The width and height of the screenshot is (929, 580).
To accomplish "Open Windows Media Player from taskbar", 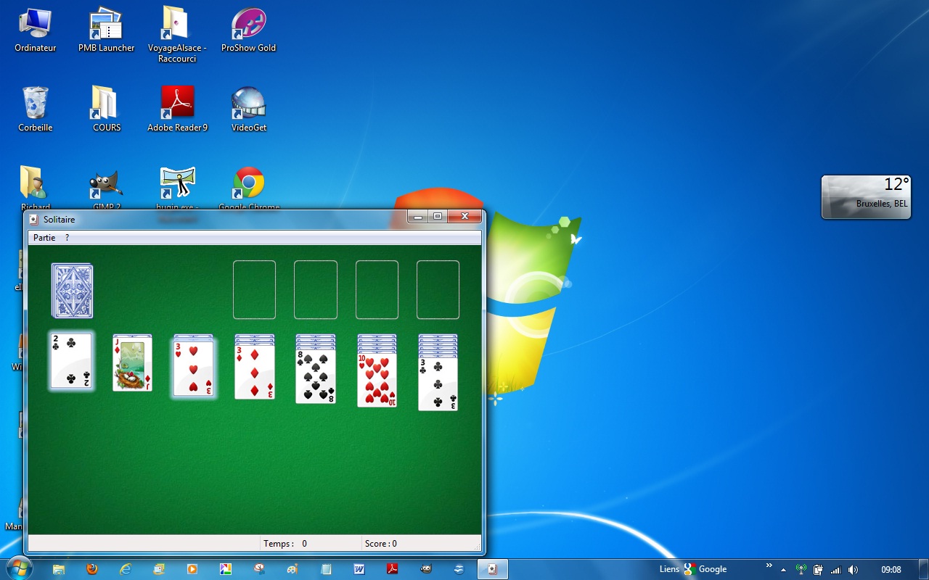I will [192, 569].
